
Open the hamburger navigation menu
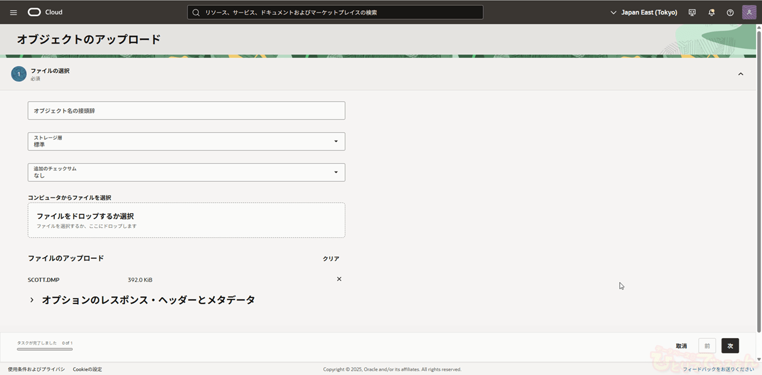tap(14, 12)
